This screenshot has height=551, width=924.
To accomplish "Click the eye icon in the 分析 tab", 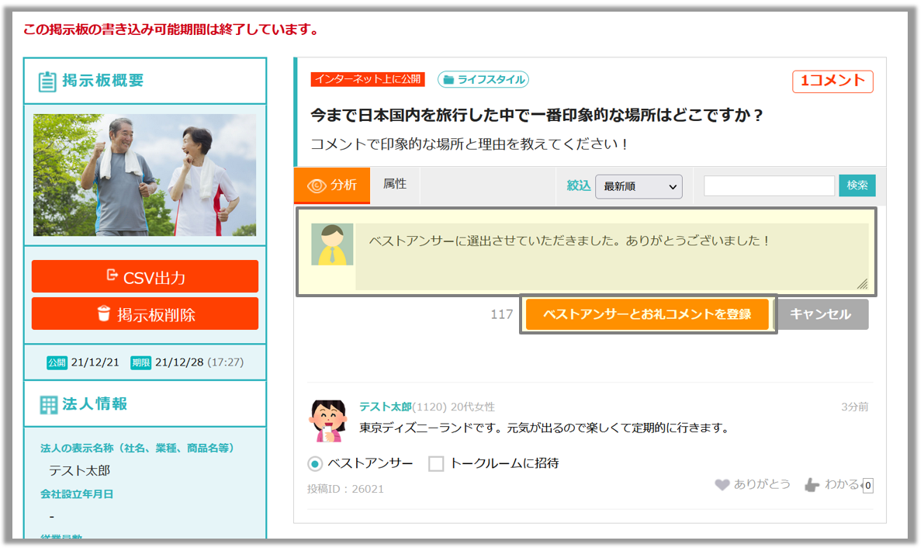I will pos(317,185).
